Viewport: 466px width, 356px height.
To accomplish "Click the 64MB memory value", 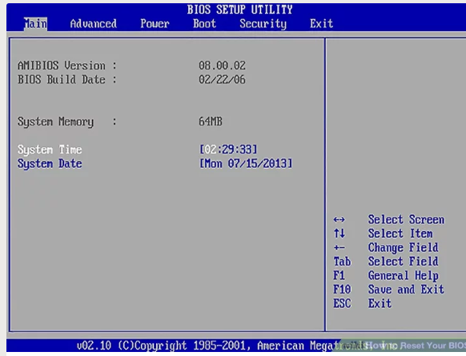I will [x=211, y=122].
